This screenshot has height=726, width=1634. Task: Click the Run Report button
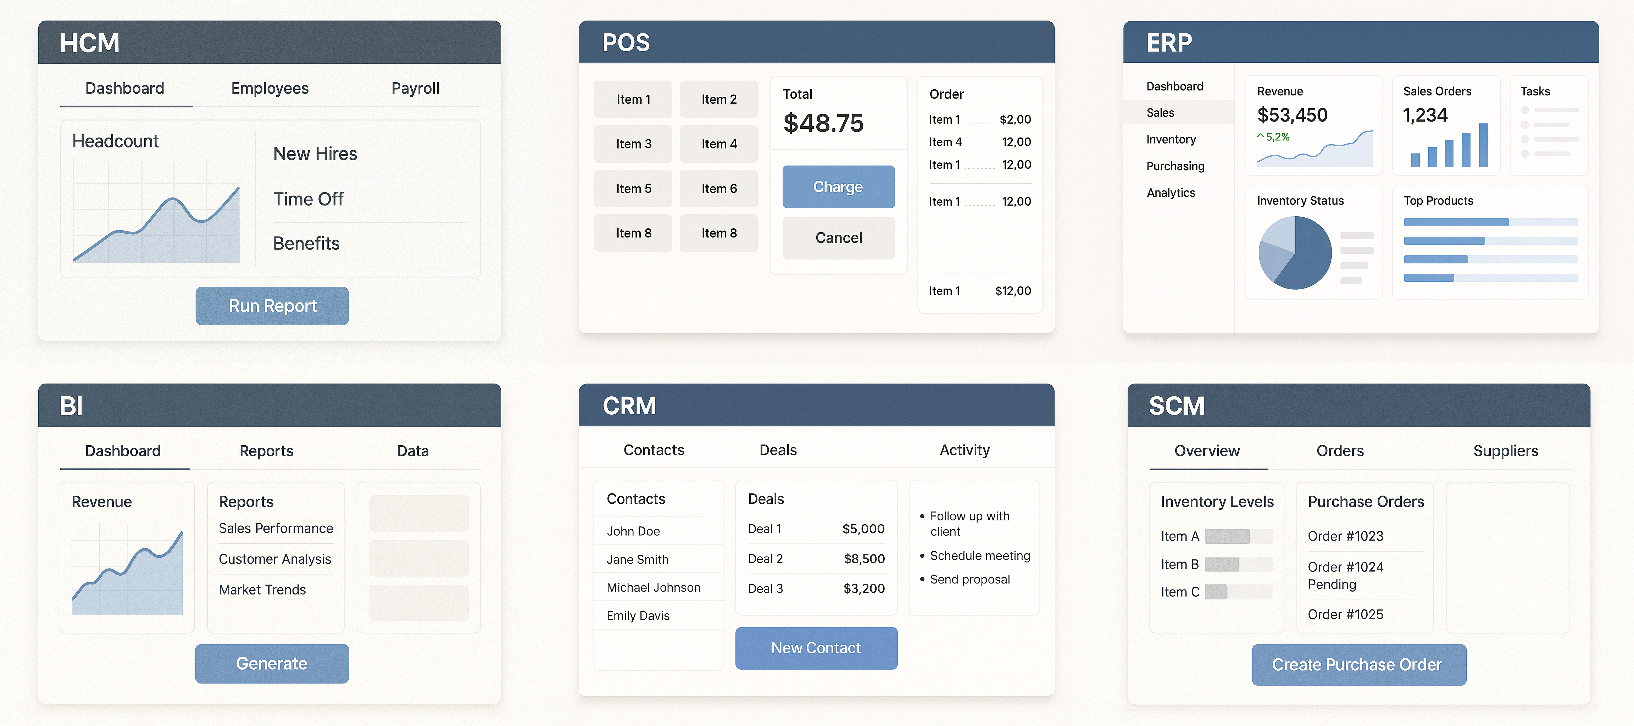tap(272, 306)
